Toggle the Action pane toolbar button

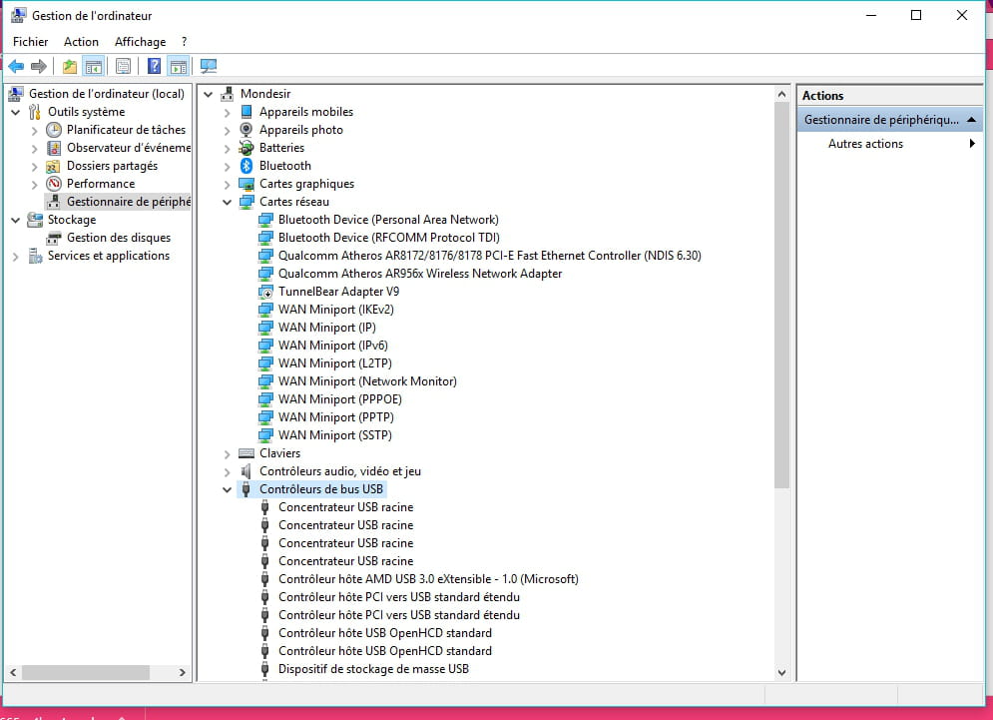[x=179, y=66]
